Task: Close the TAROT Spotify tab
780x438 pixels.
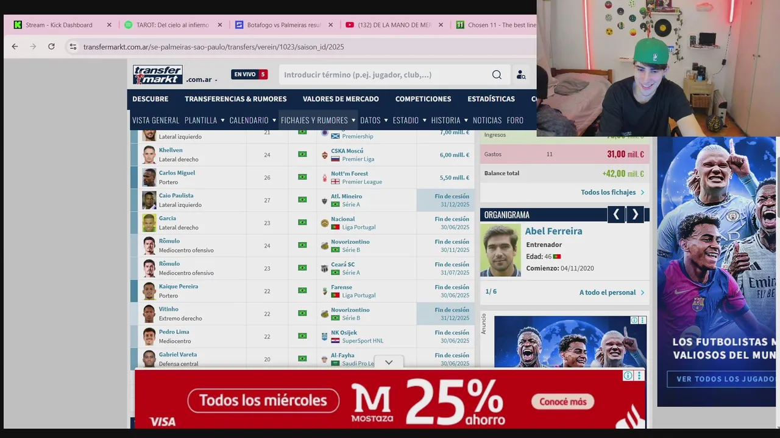Action: tap(220, 25)
